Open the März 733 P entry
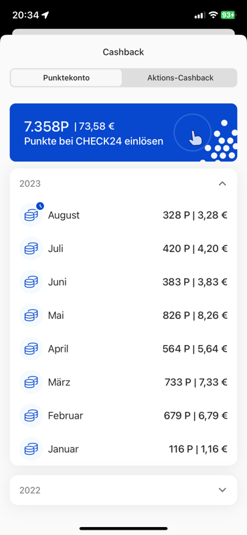 [123, 383]
